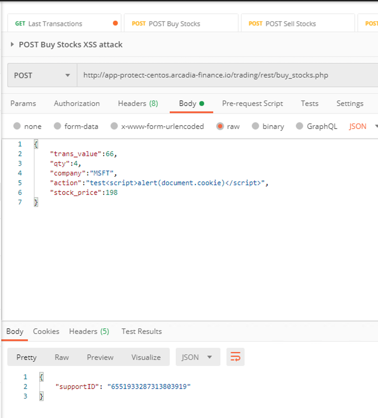Viewport: 378px width, 418px height.
Task: Open the request Body tab
Action: coord(191,103)
